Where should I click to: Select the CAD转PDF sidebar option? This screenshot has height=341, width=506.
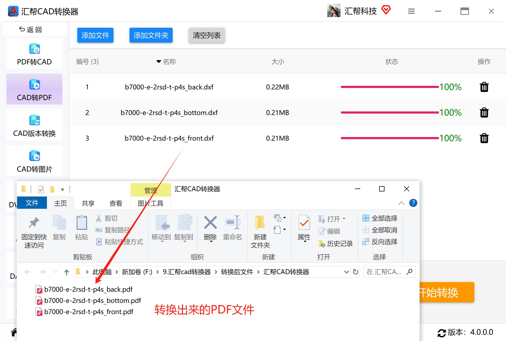pyautogui.click(x=34, y=89)
